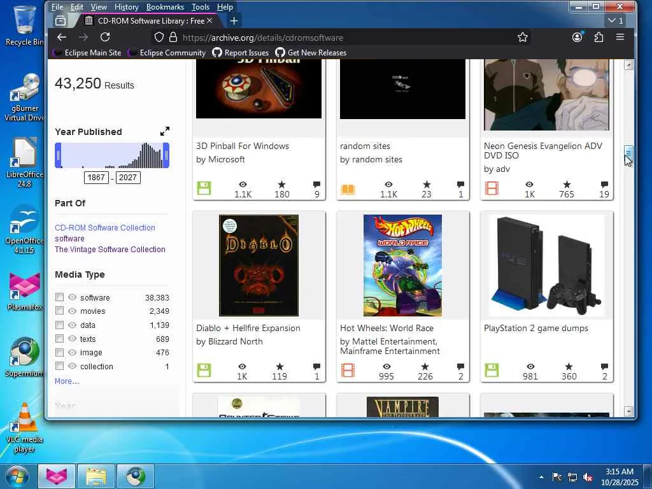Click the reviews bubble on Neon Genesis card

(x=604, y=184)
